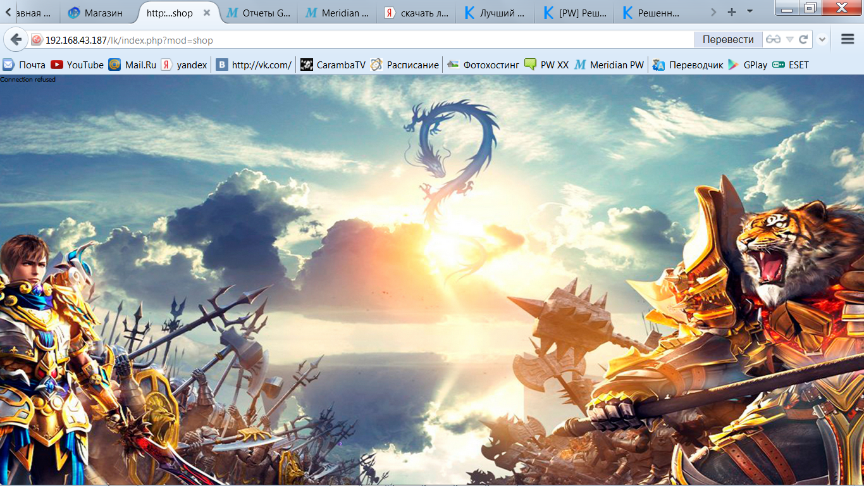Screen dimensions: 864x486
Task: Open the round chevron dropdown beside address bar
Action: (x=822, y=39)
